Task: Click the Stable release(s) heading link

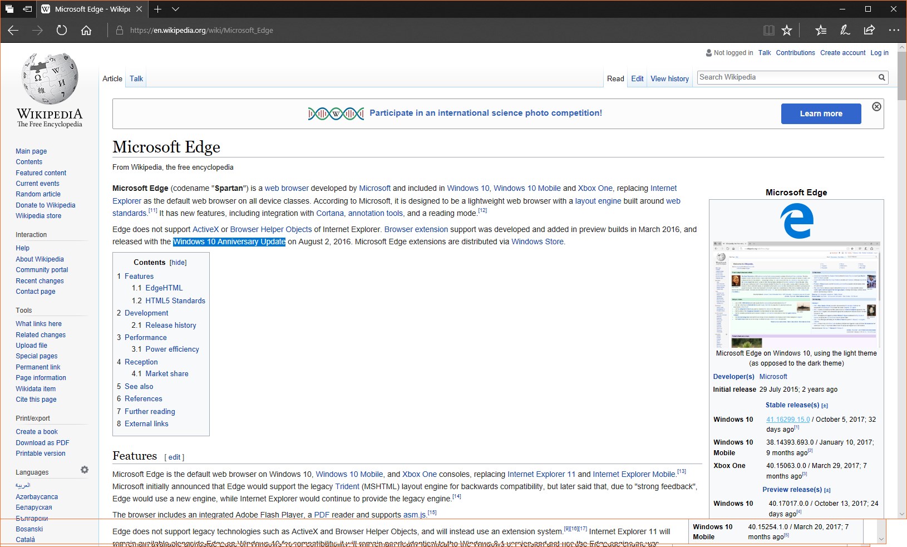Action: click(792, 405)
